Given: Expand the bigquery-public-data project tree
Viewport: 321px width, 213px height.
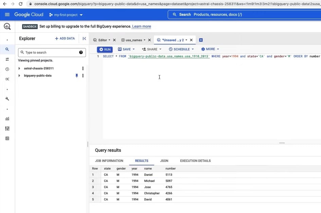Looking at the screenshot, I should point(19,75).
